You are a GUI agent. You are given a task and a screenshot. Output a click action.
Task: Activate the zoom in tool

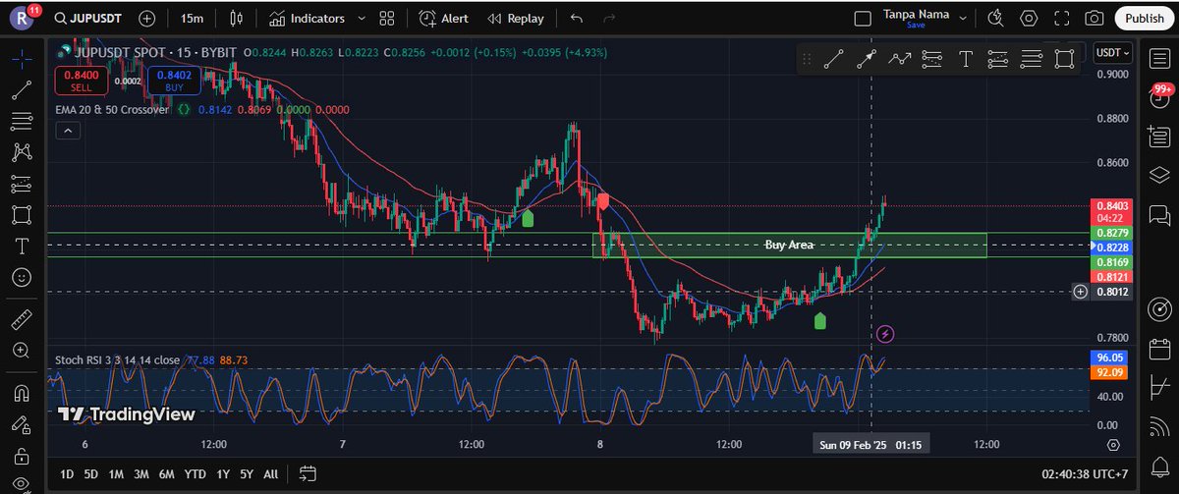tap(21, 351)
